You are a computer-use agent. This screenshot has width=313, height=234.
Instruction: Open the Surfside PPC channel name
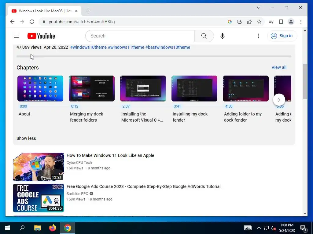pyautogui.click(x=77, y=193)
